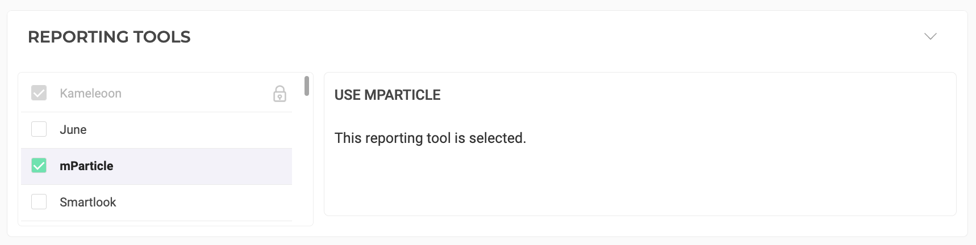Click the "This reporting tool is selected." text
Screen dimensions: 976x245
click(x=430, y=138)
